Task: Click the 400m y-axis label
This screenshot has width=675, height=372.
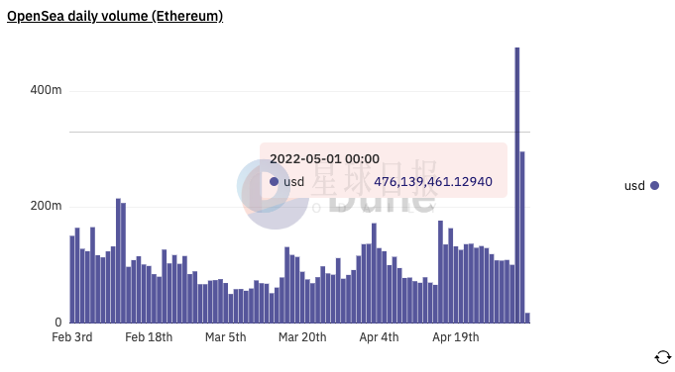Action: [46, 90]
